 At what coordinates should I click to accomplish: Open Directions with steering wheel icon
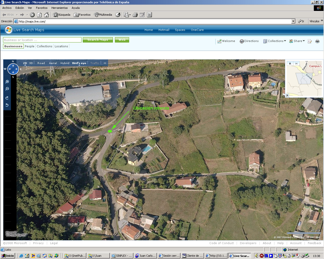point(249,41)
